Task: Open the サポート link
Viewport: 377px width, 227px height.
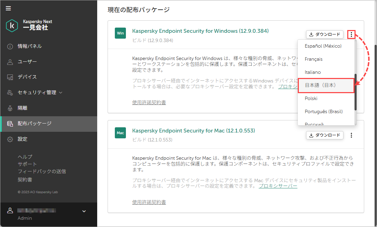Action: [x=27, y=164]
